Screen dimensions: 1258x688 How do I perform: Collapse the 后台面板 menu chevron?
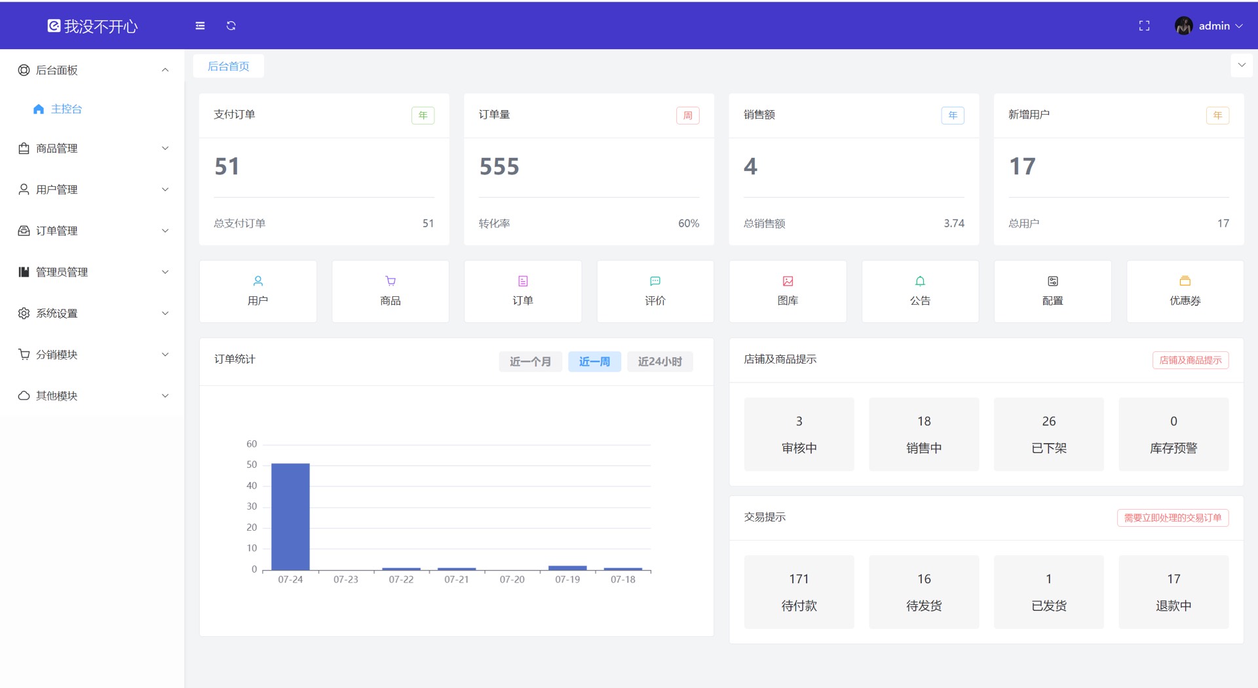pos(165,70)
